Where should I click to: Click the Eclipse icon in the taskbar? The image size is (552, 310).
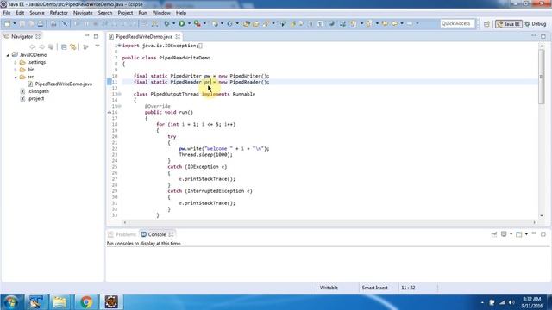point(111,302)
